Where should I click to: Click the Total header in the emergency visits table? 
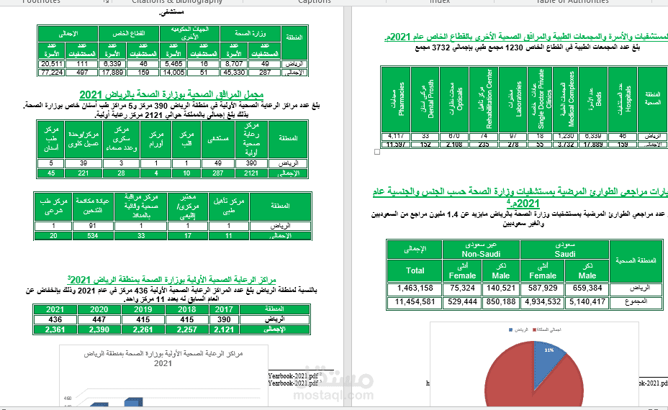tap(415, 270)
